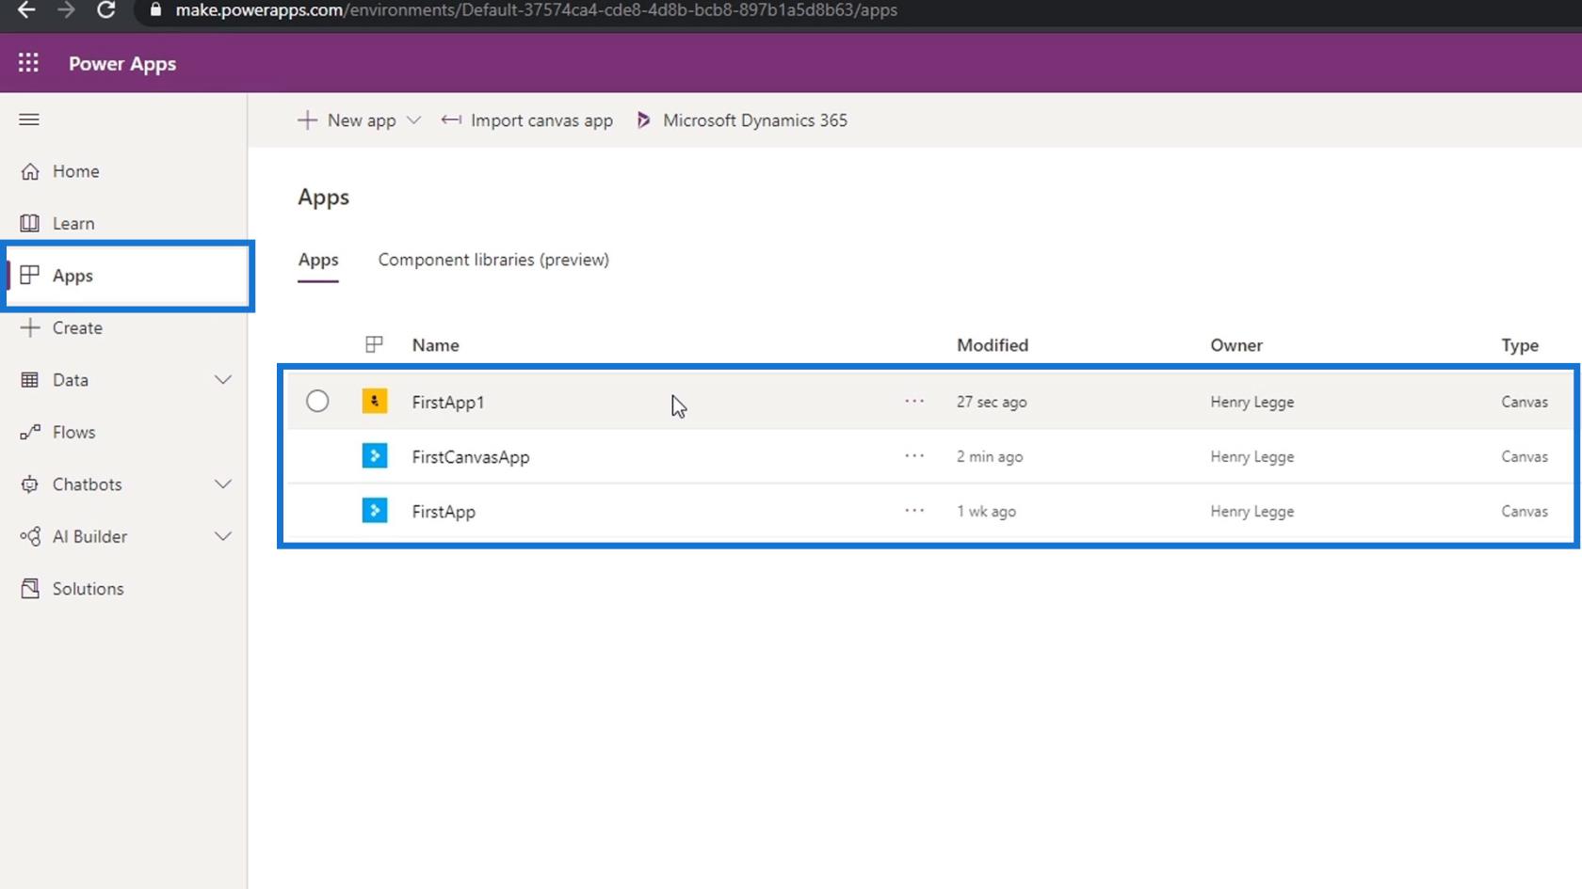Expand the Data section chevron

tap(223, 380)
